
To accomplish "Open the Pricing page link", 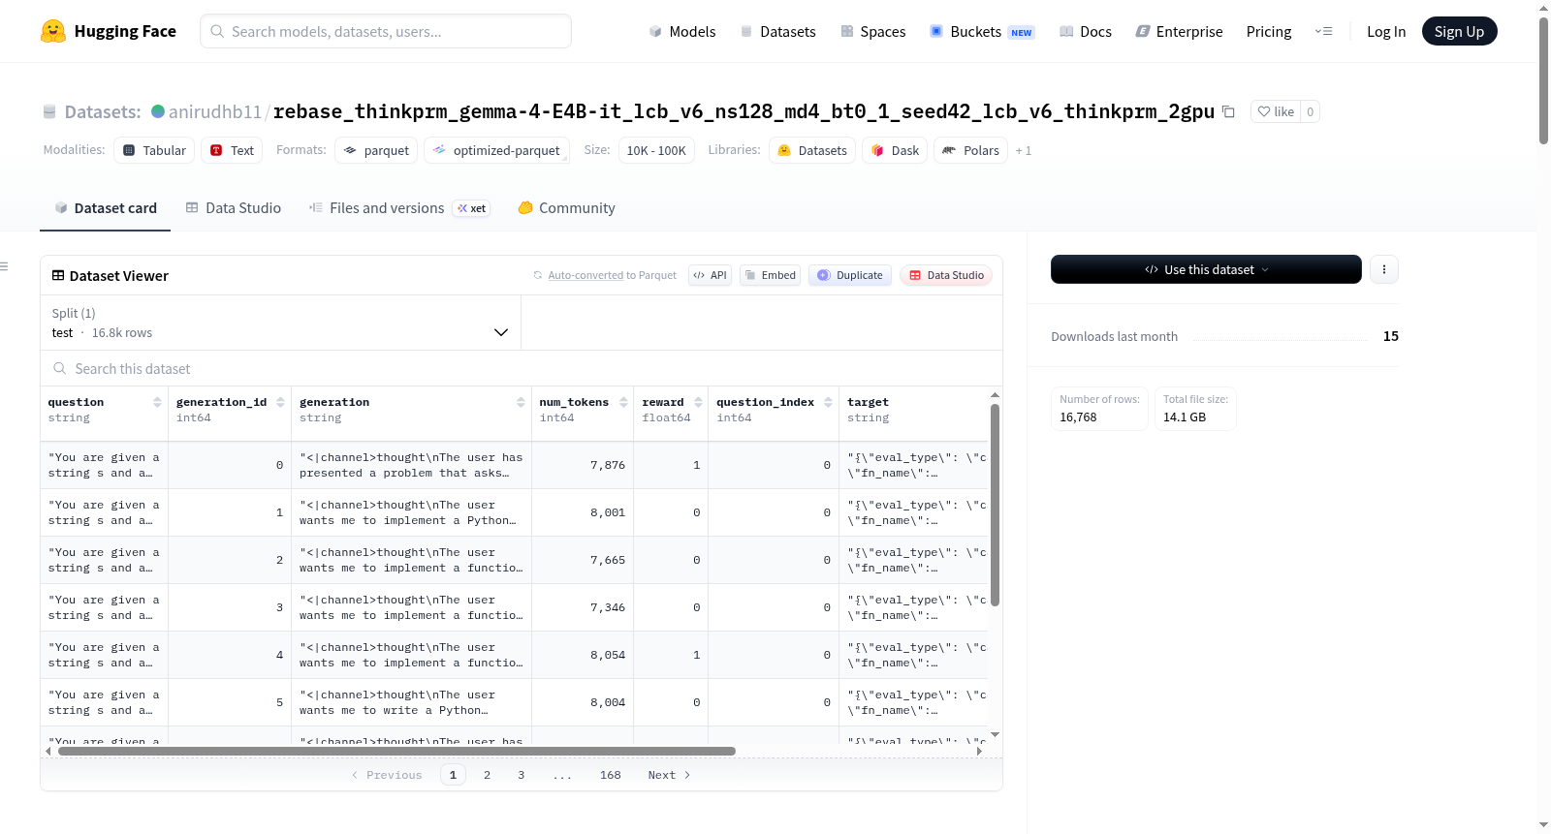I will (x=1269, y=31).
